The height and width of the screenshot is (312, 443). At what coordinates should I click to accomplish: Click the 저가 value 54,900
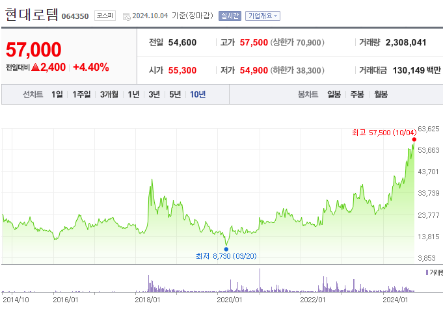[254, 70]
